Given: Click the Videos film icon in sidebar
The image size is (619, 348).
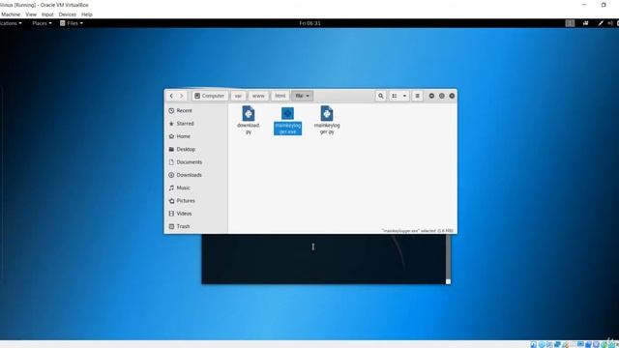Looking at the screenshot, I should [x=171, y=214].
